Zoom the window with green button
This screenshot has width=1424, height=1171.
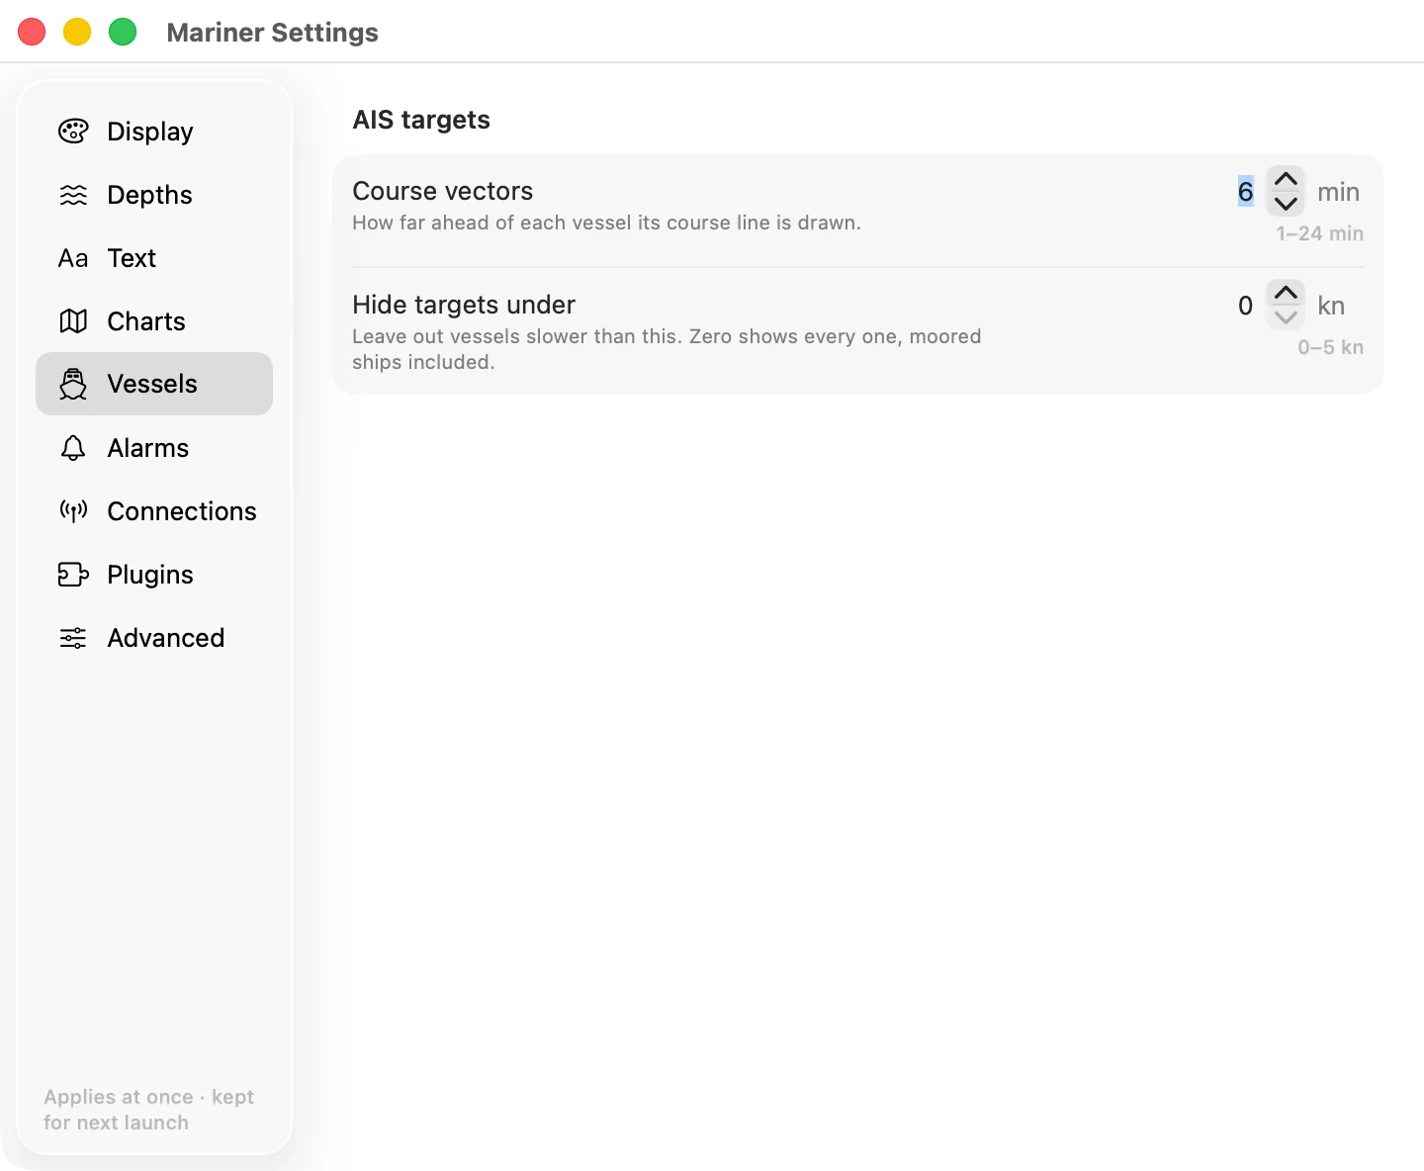click(123, 32)
